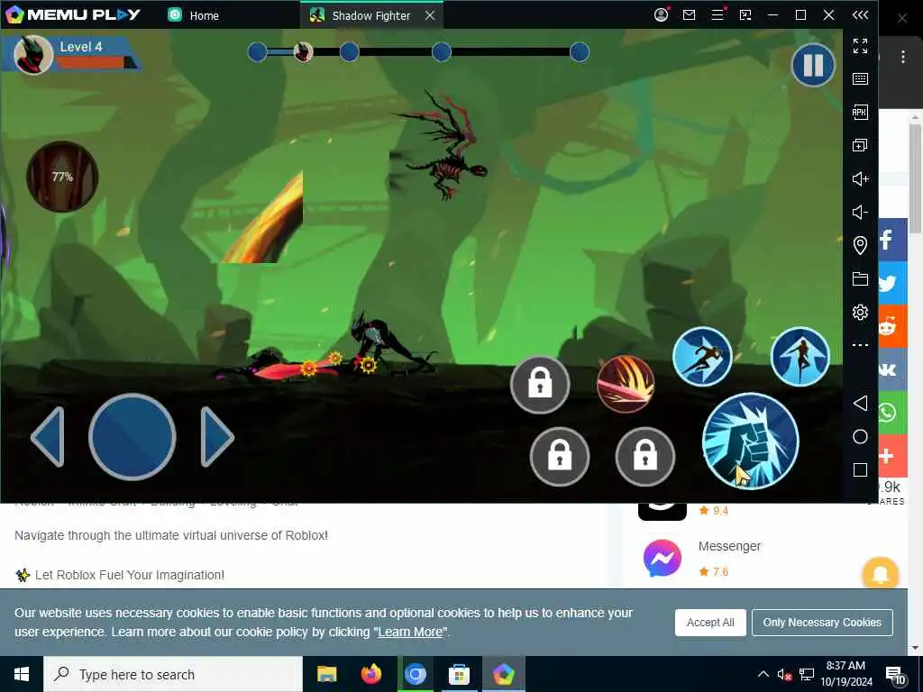Open browser three-dot menu
923x692 pixels.
903,57
